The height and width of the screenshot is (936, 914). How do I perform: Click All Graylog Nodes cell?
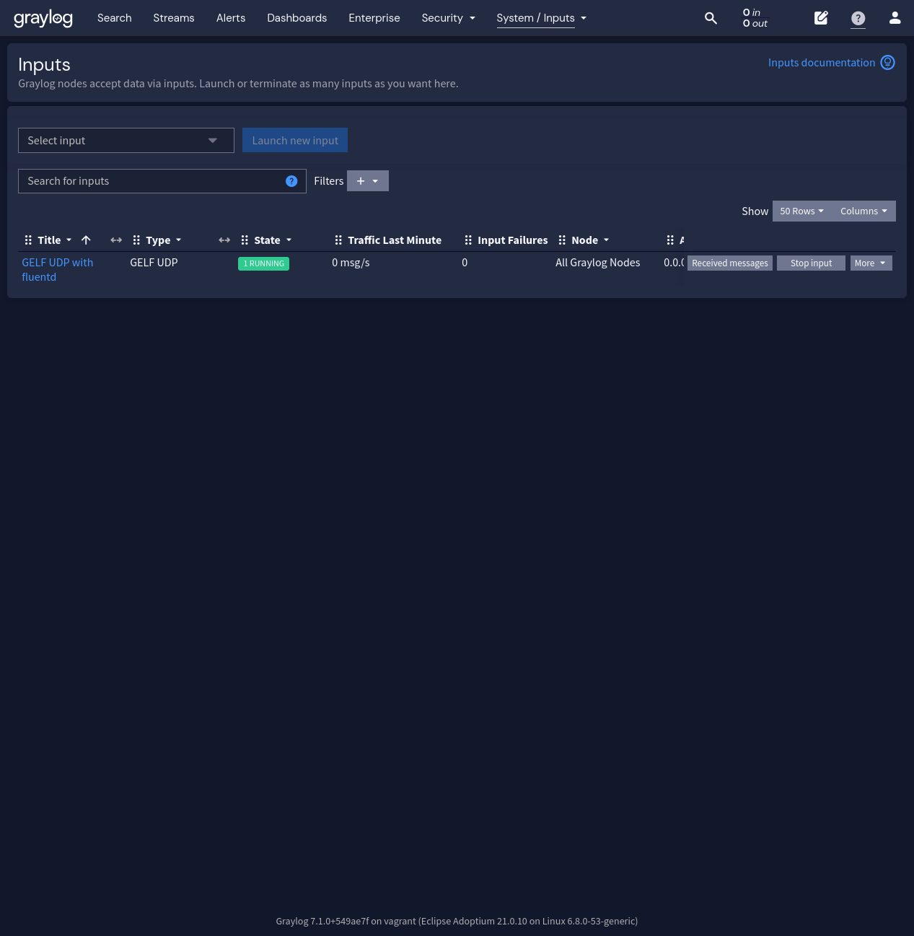(x=598, y=263)
